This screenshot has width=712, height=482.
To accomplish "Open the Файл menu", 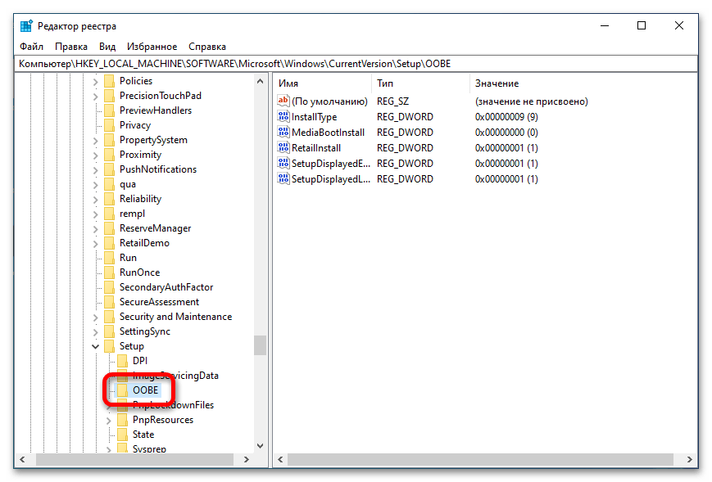I will tap(31, 47).
